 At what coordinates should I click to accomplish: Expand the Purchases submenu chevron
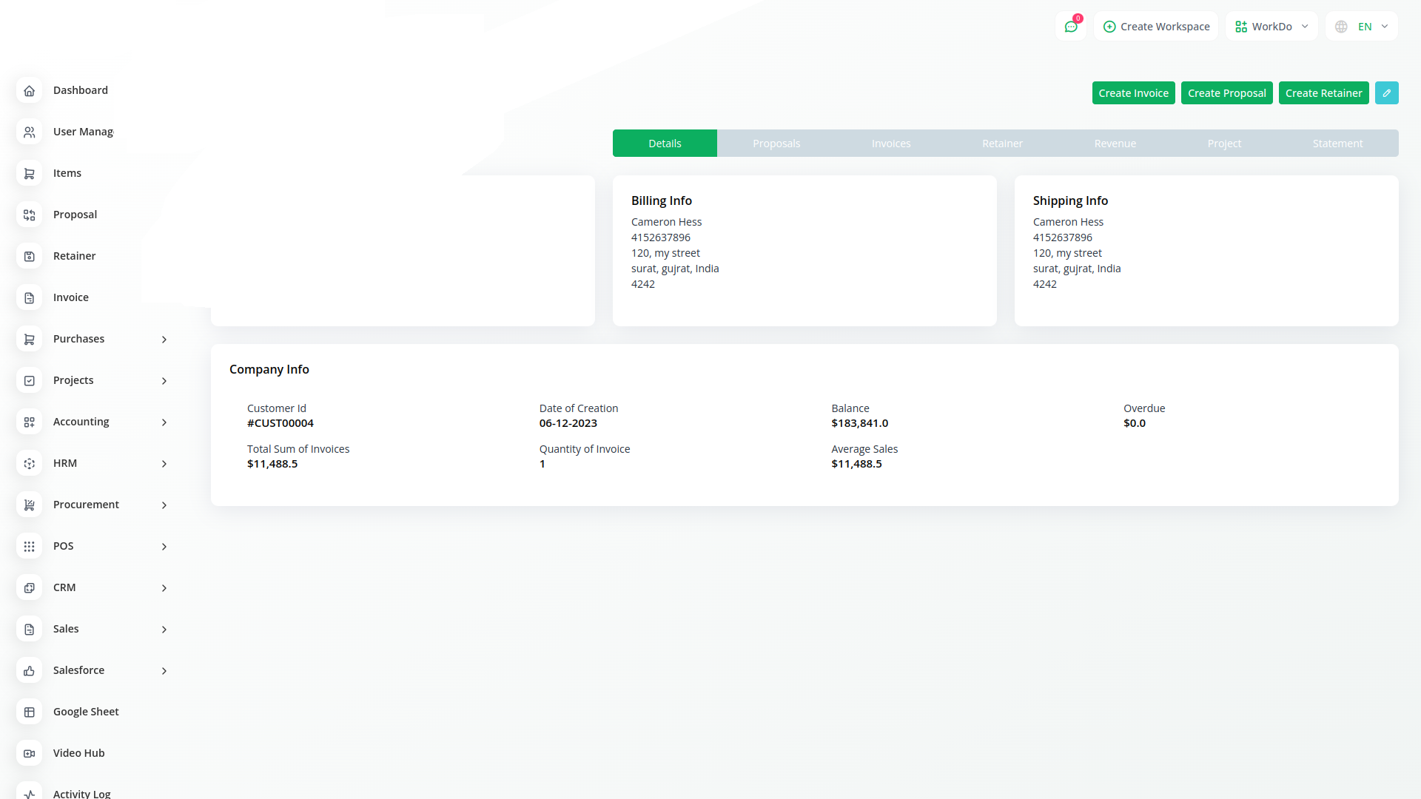pos(164,339)
